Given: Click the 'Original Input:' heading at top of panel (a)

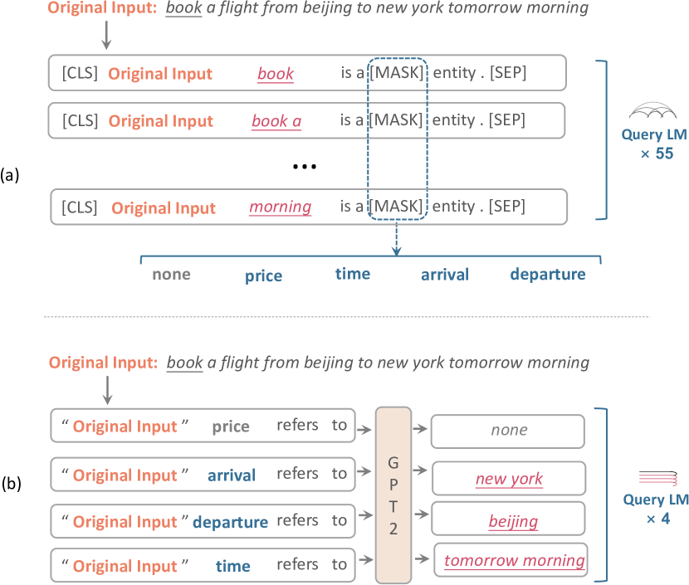Looking at the screenshot, I should [102, 7].
